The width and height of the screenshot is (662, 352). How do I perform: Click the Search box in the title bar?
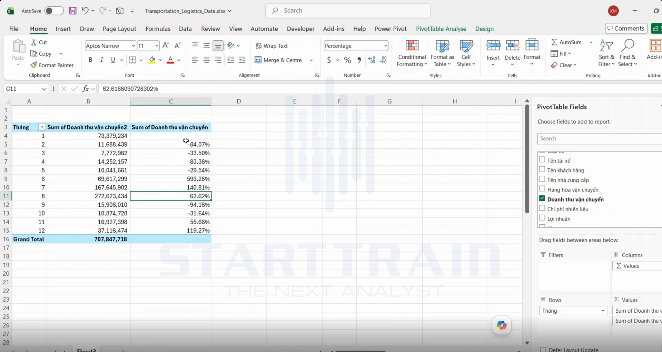[348, 11]
